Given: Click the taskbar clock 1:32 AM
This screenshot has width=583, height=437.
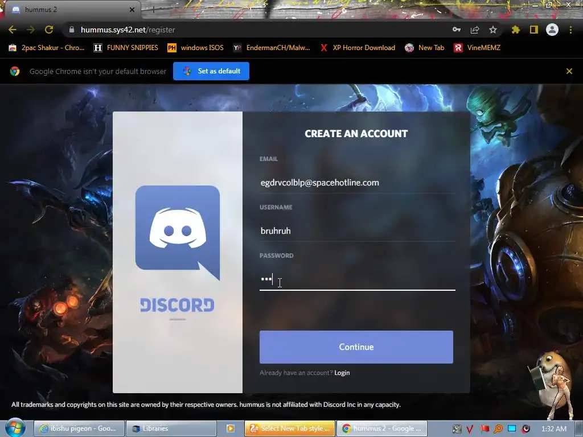Looking at the screenshot, I should [x=554, y=429].
